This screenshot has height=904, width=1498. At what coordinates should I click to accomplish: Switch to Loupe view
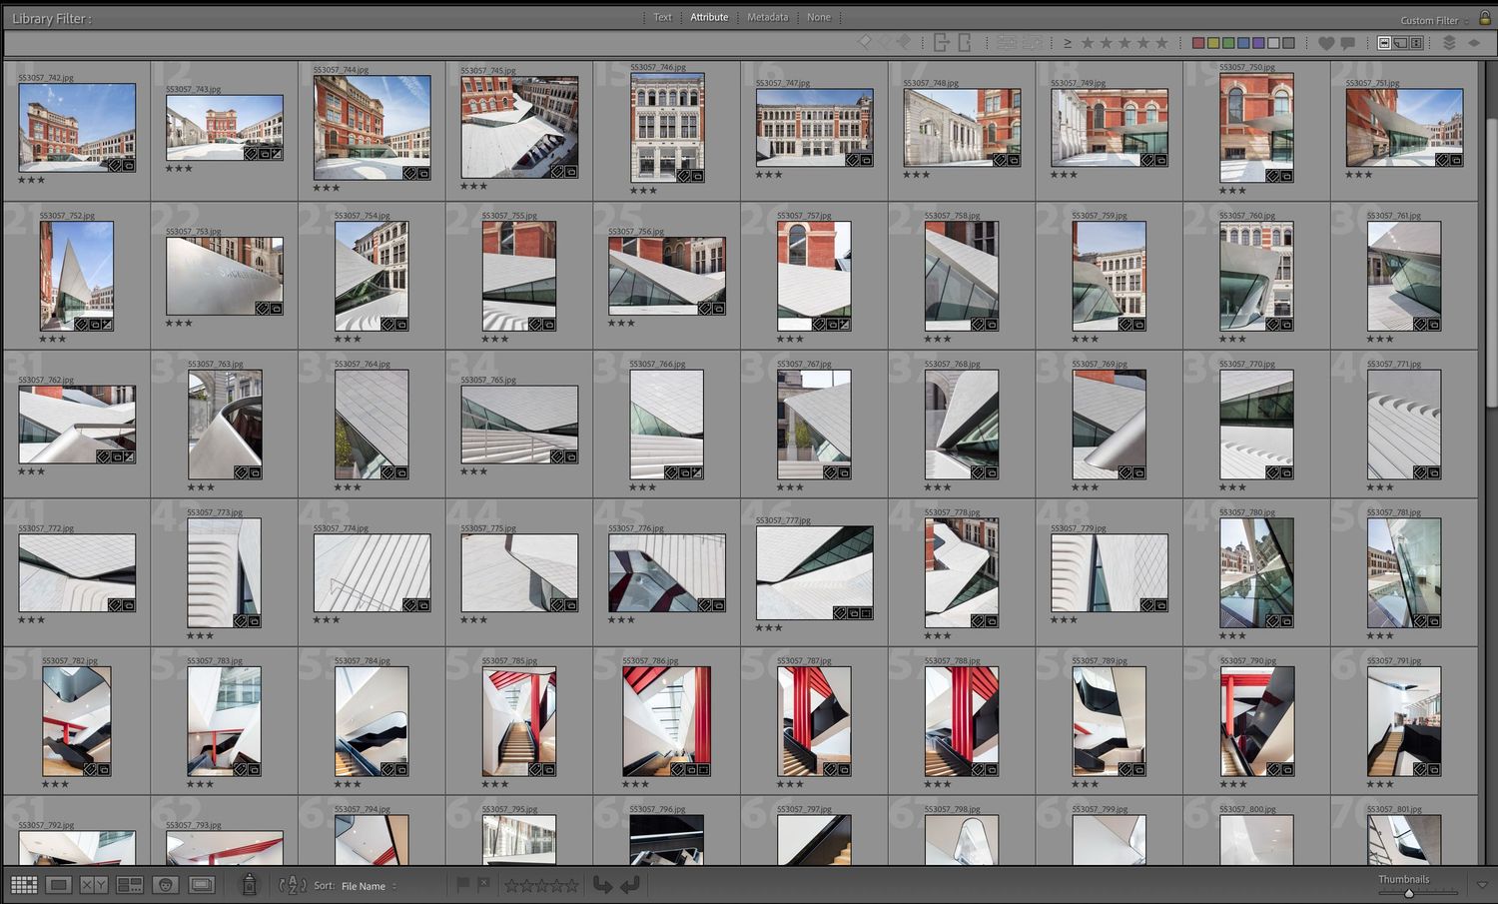tap(59, 885)
